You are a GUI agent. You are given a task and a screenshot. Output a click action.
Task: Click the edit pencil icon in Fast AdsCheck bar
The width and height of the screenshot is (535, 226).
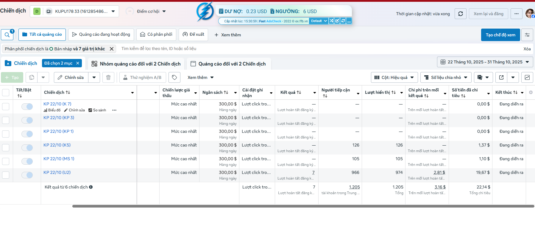[x=337, y=21]
